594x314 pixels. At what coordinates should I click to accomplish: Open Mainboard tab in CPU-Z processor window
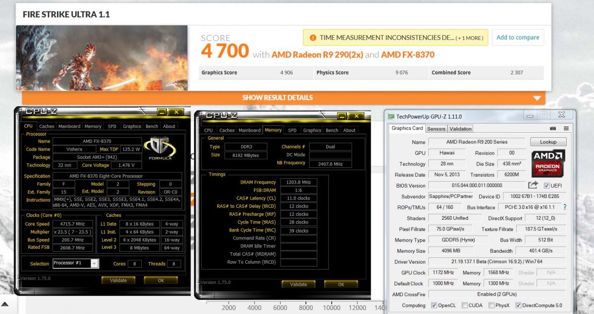click(x=69, y=126)
